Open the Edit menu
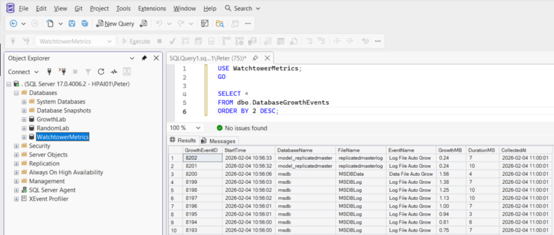The width and height of the screenshot is (554, 235). point(41,8)
